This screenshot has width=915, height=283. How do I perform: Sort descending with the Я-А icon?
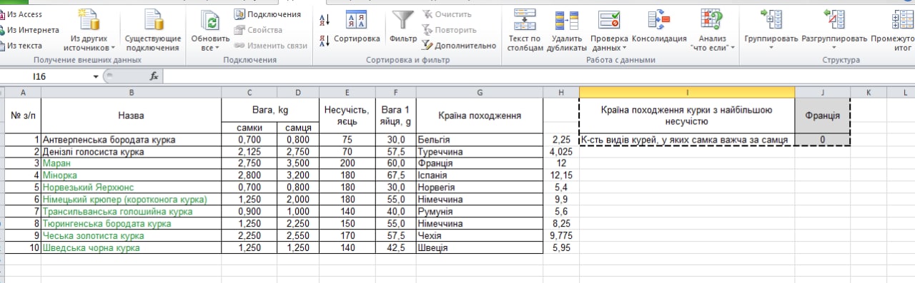[324, 41]
